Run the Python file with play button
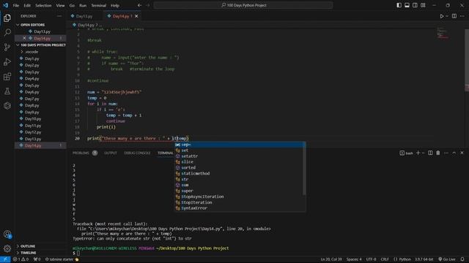 [x=441, y=16]
